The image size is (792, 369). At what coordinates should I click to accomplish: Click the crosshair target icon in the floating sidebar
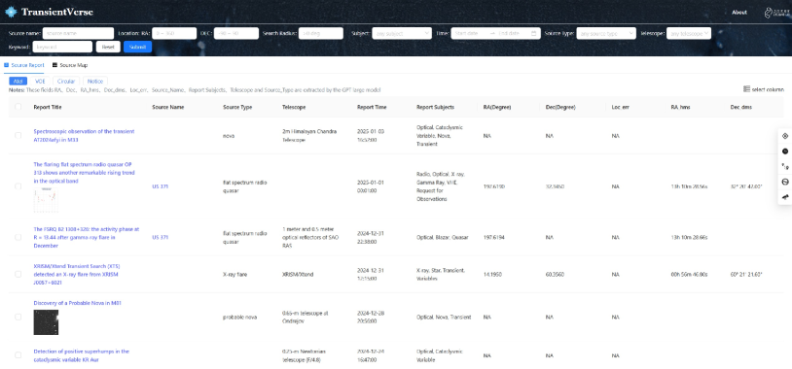[785, 136]
